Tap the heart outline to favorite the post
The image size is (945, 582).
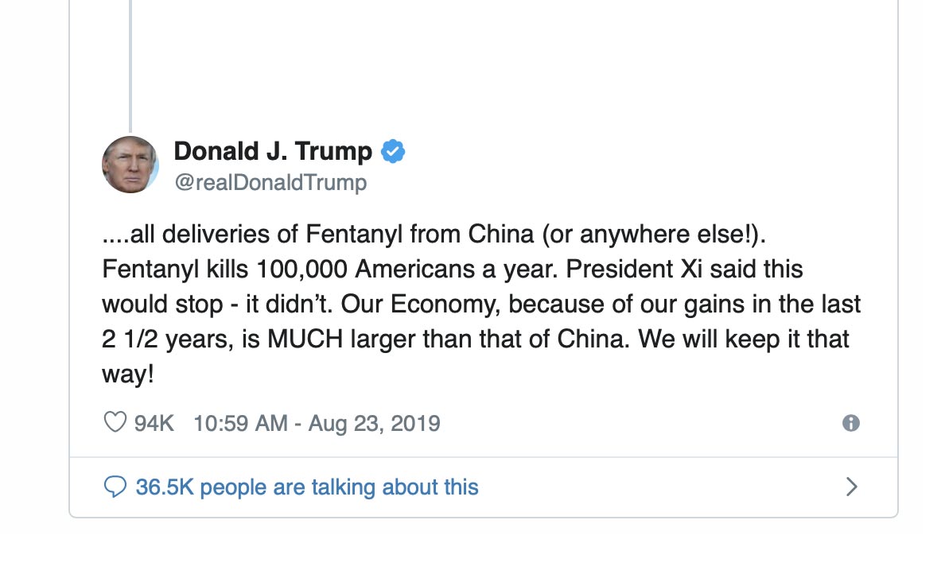pos(114,422)
